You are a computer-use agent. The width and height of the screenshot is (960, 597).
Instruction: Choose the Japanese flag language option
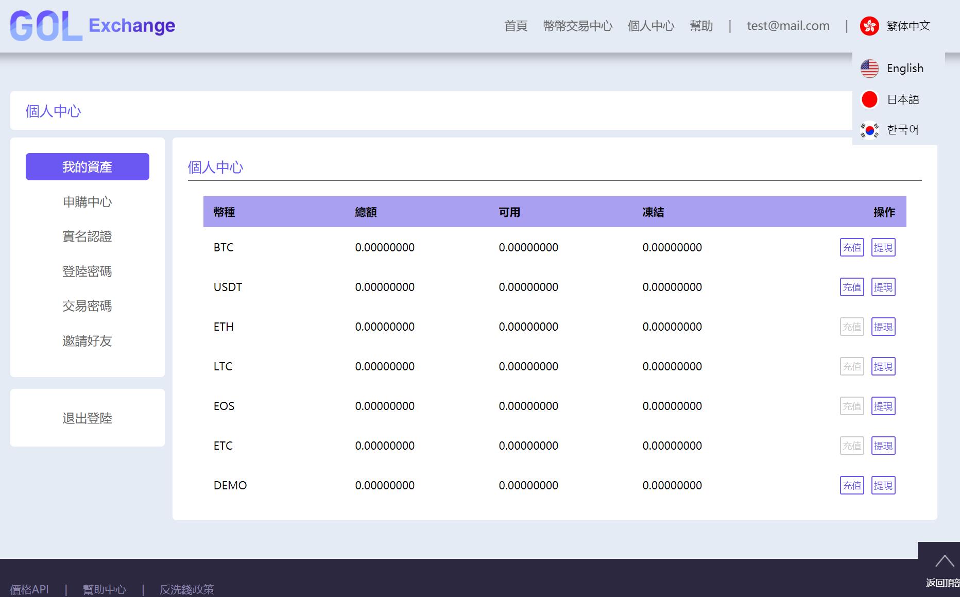pos(870,99)
